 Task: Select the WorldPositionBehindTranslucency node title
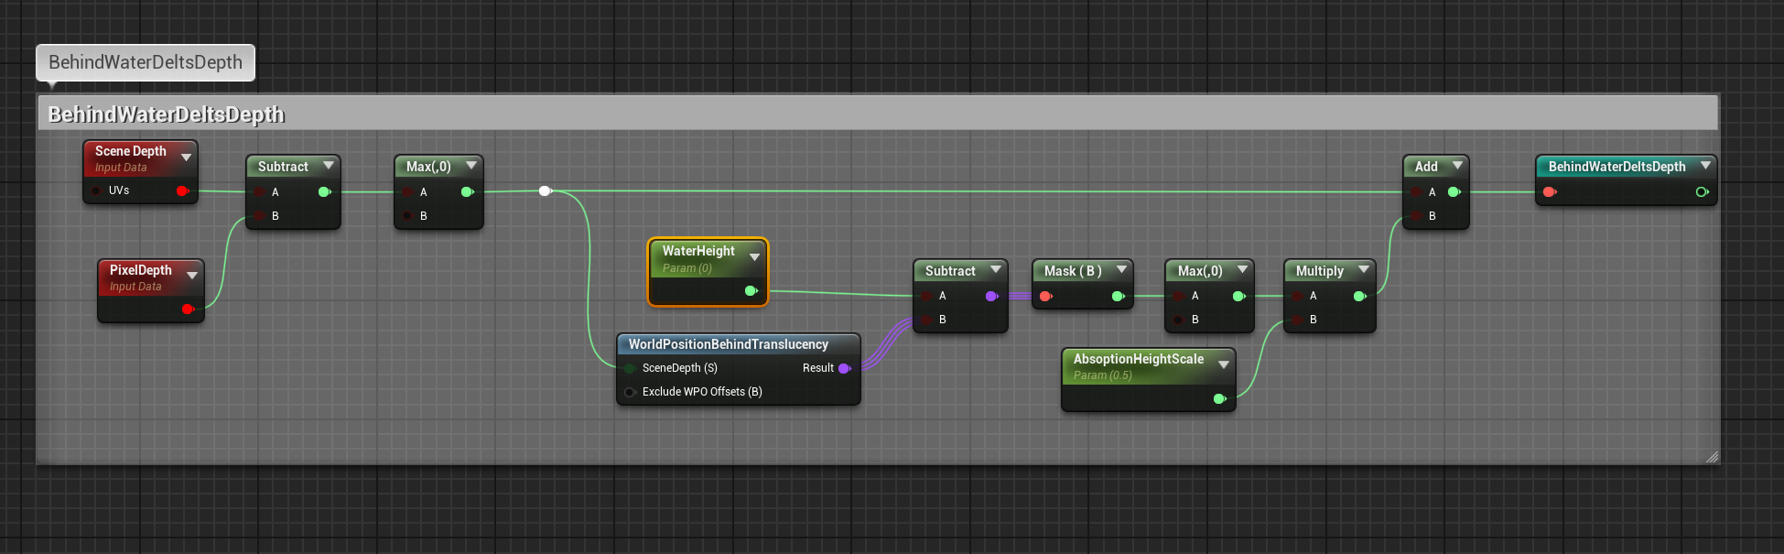click(728, 344)
